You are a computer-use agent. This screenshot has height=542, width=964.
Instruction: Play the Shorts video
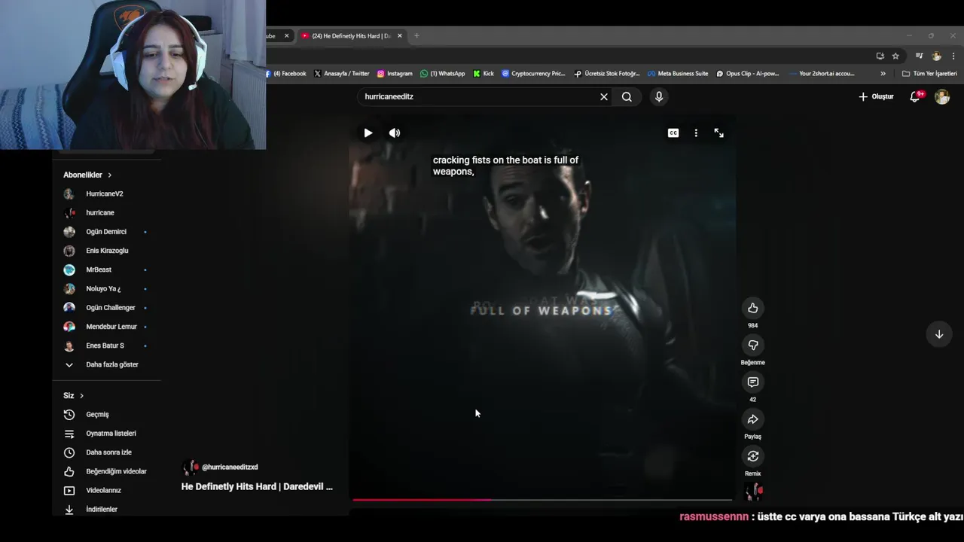coord(368,132)
